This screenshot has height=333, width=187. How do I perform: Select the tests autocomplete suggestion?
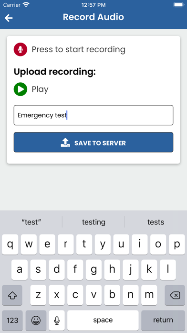pyautogui.click(x=156, y=222)
